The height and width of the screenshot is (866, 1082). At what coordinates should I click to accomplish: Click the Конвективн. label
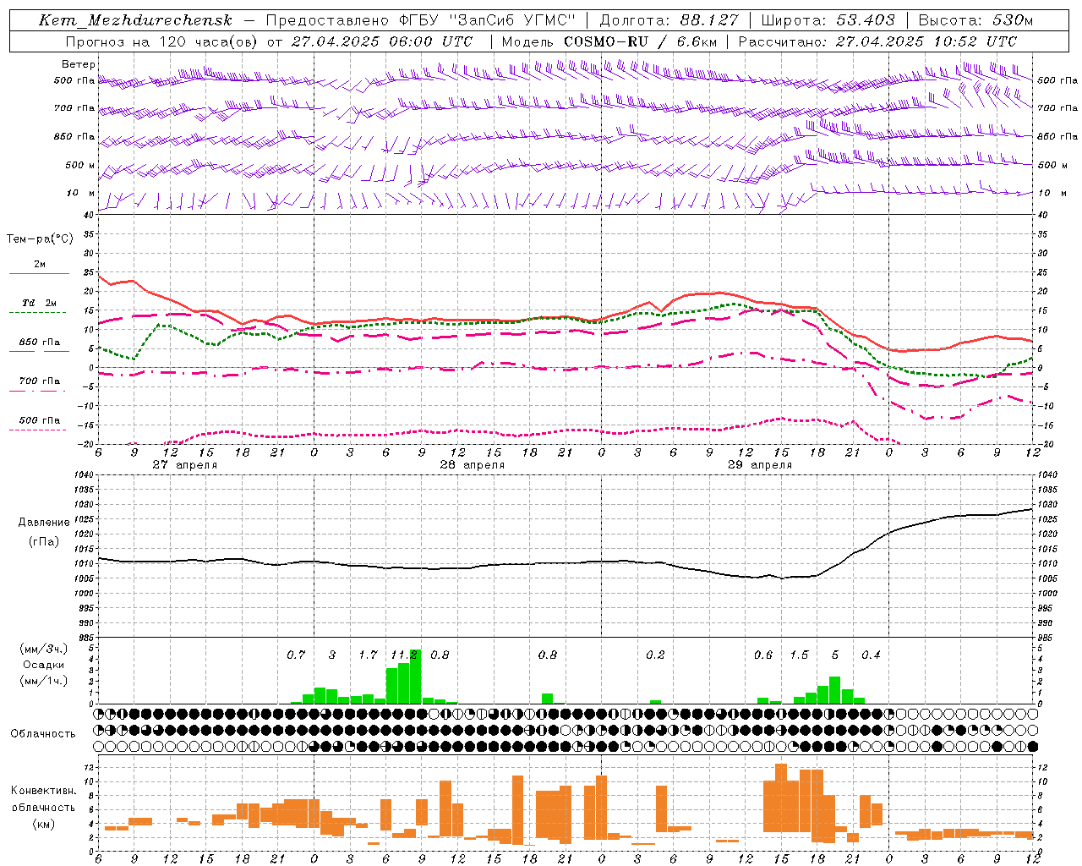click(x=43, y=791)
